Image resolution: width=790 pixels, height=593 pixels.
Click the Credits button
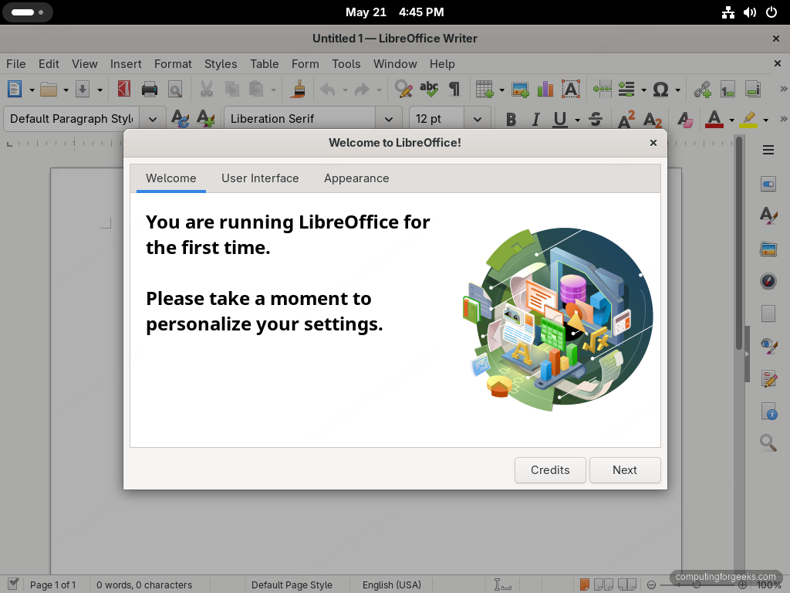pyautogui.click(x=550, y=470)
